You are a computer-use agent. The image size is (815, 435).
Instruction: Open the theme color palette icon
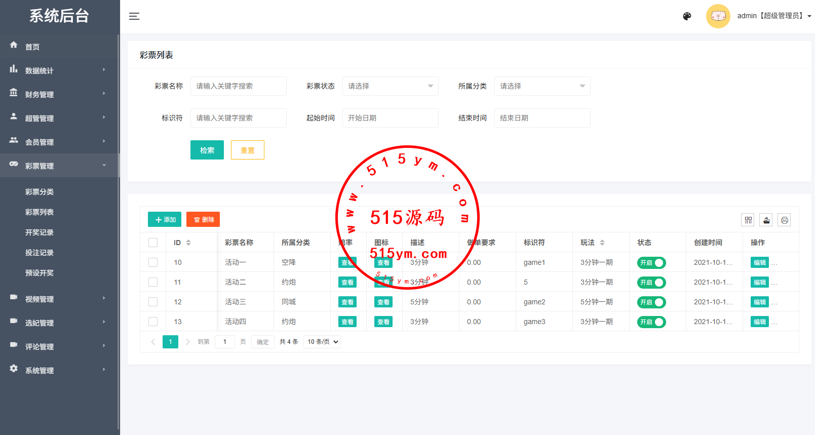coord(687,16)
